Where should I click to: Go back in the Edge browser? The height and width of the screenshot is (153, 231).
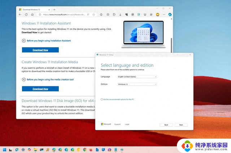click(x=20, y=14)
